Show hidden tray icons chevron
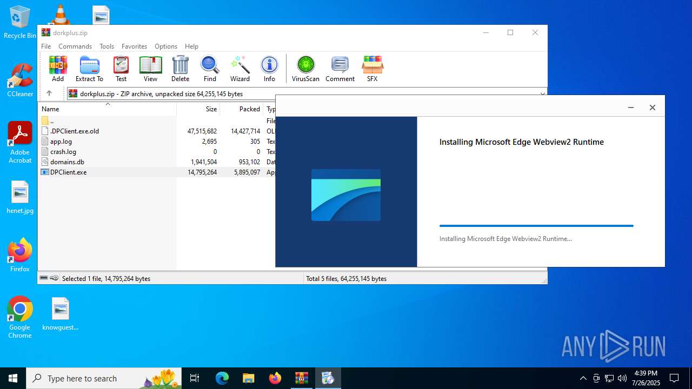Screen dimensions: 692x389 click(583, 378)
